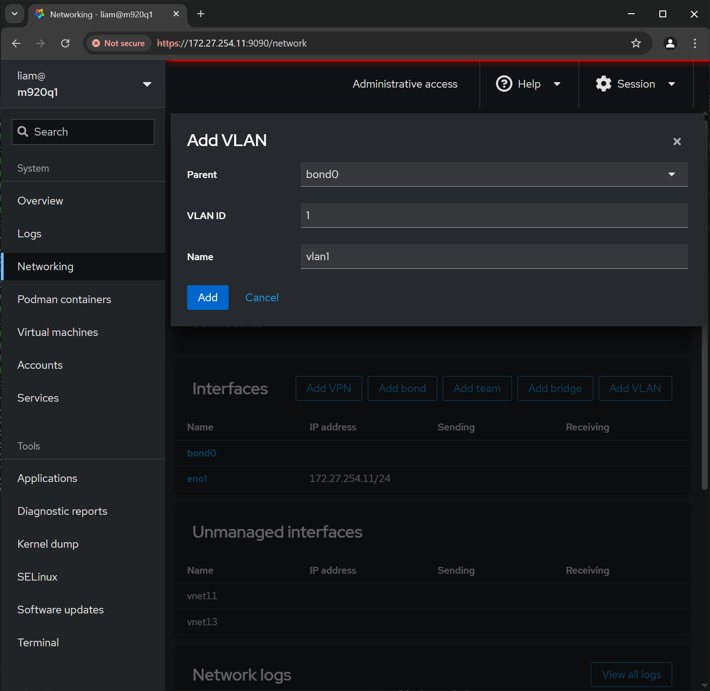The image size is (710, 691).
Task: Open Applications in the Tools section
Action: 83,478
